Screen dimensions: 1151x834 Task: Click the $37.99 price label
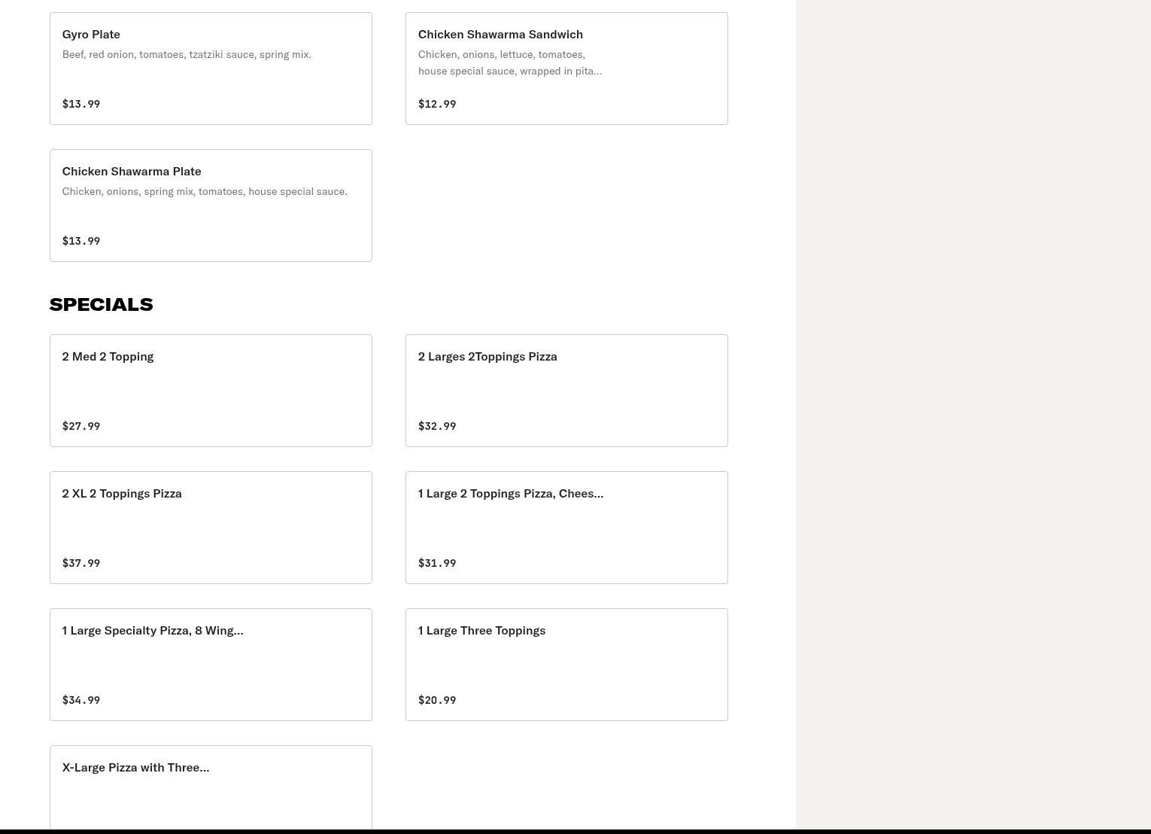pyautogui.click(x=81, y=563)
